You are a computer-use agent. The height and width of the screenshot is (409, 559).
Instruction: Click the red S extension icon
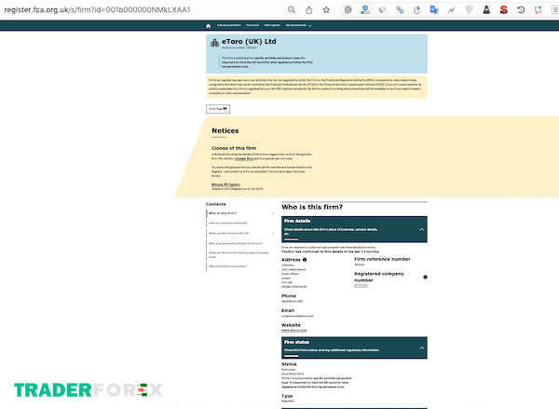click(503, 10)
